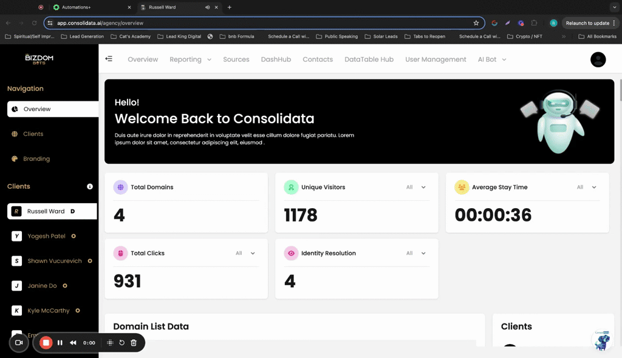Open a new browser tab
The height and width of the screenshot is (358, 622).
coord(229,7)
